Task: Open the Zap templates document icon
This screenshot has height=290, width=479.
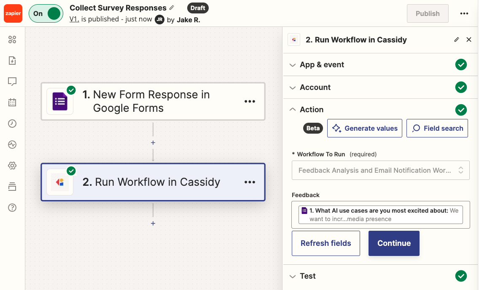Action: tap(12, 61)
